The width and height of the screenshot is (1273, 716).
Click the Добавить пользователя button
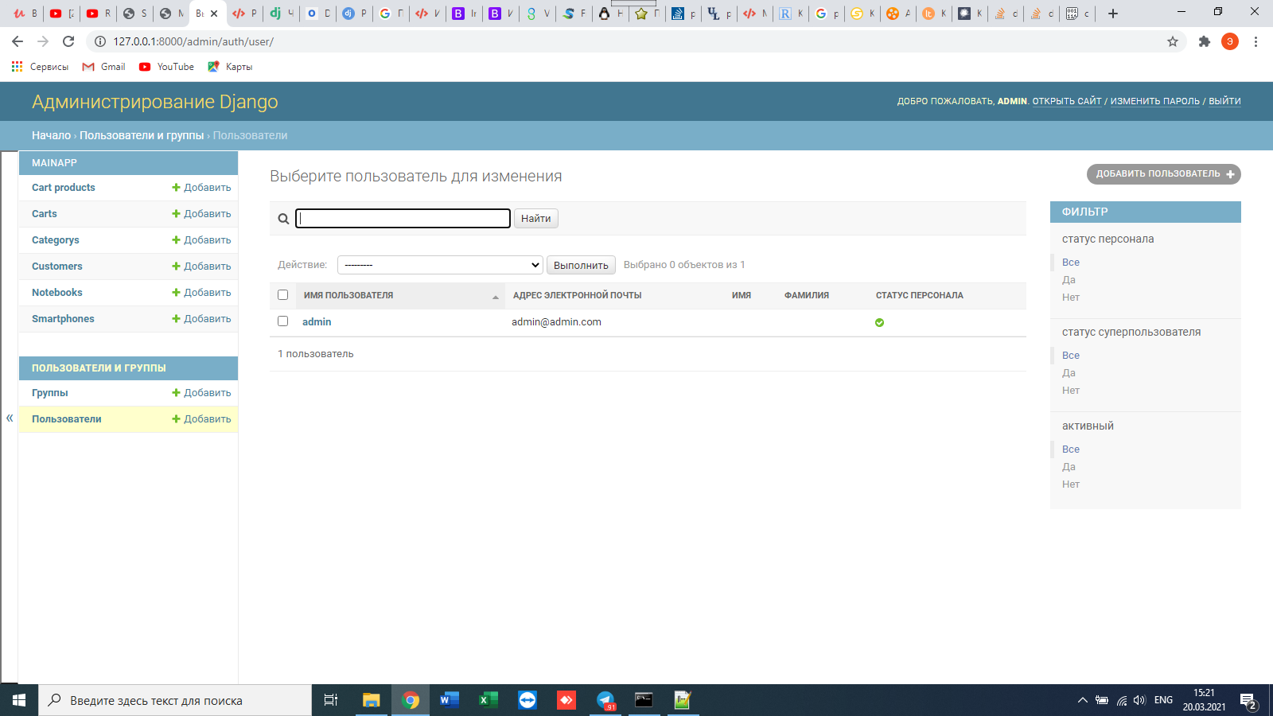pos(1164,174)
